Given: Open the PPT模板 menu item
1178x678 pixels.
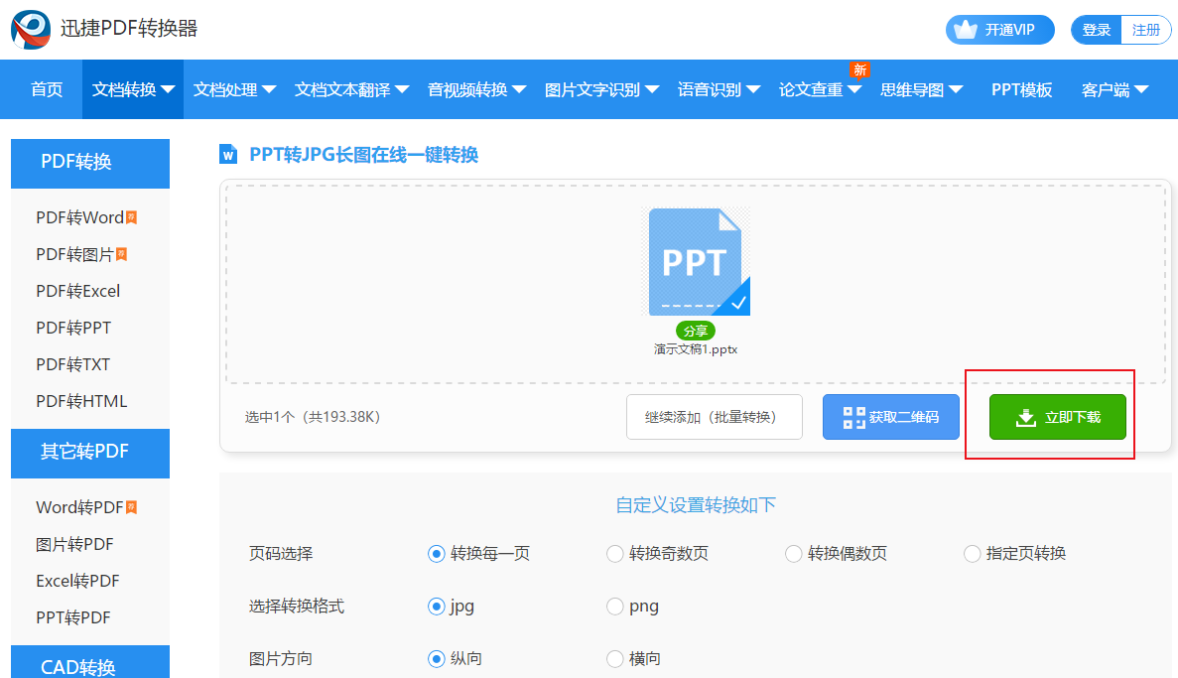Looking at the screenshot, I should 1021,89.
